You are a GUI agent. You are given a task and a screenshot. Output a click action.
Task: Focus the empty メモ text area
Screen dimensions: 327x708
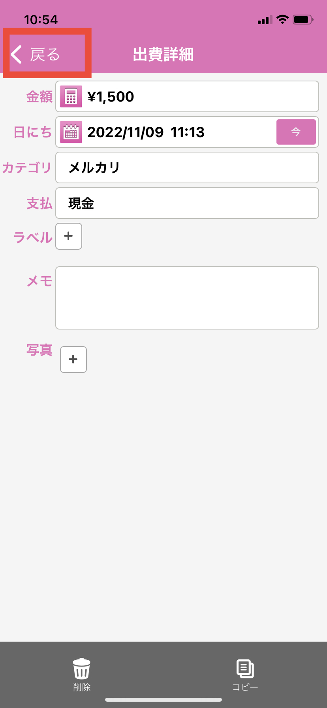(187, 298)
